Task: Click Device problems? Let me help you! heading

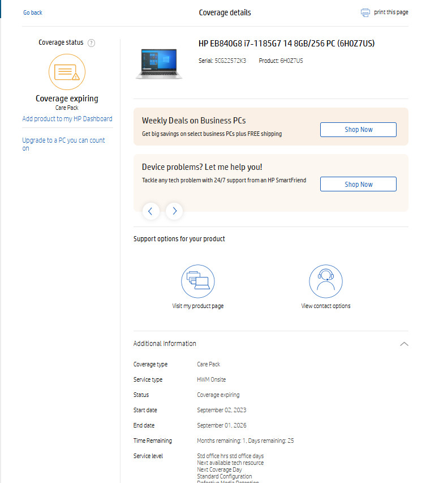Action: (x=202, y=167)
